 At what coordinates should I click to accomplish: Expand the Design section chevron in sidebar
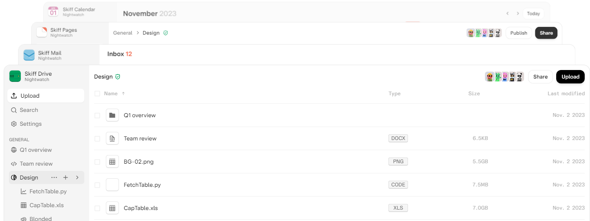coord(77,177)
